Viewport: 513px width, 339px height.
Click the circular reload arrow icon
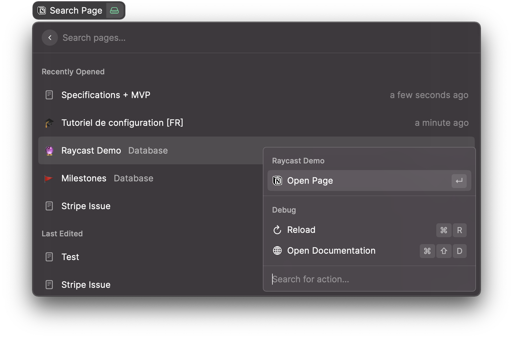point(277,230)
